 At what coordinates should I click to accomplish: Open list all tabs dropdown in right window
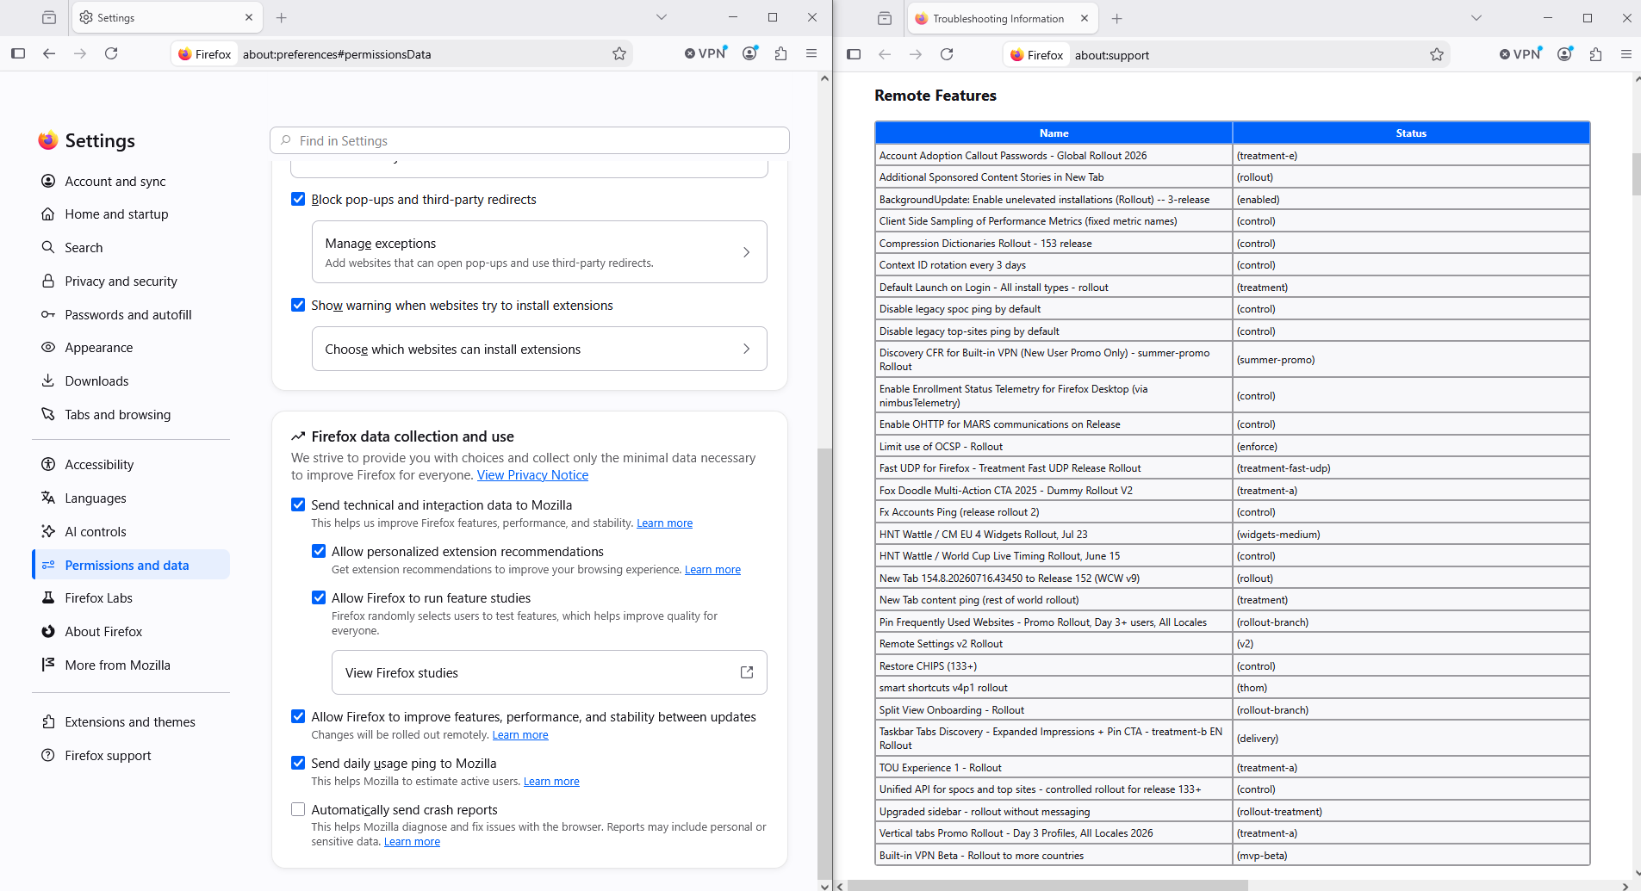[1476, 18]
